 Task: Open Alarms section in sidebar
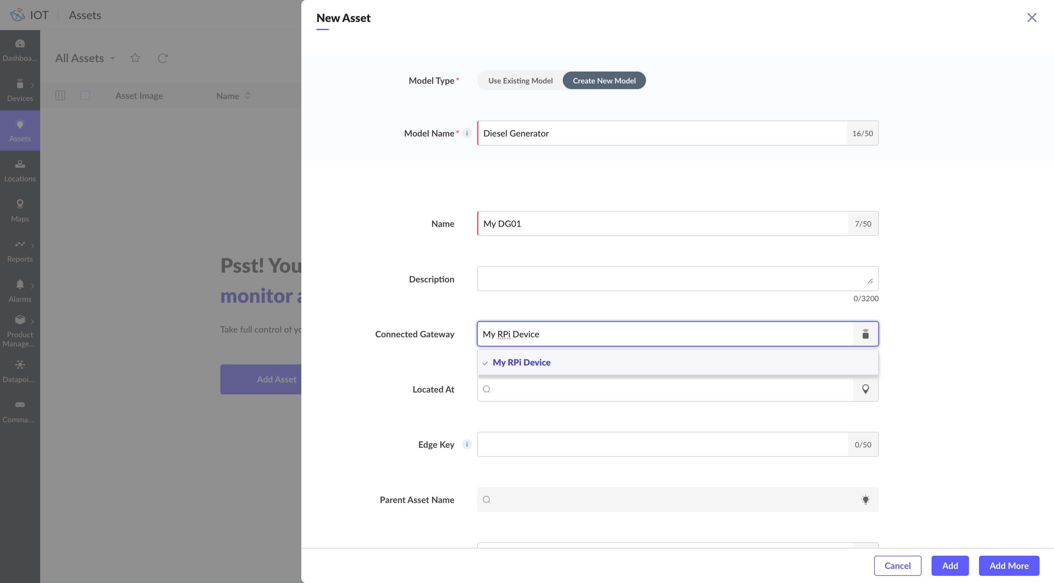[20, 291]
